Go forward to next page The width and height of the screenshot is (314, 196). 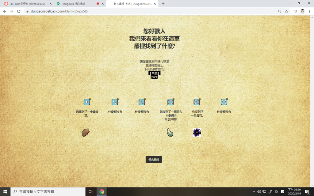12,11
